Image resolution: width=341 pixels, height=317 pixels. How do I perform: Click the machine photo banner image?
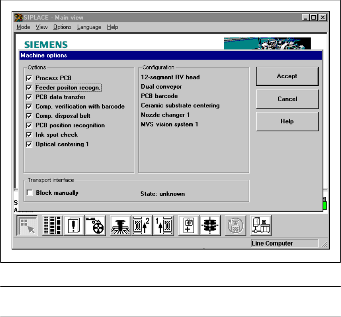267,44
